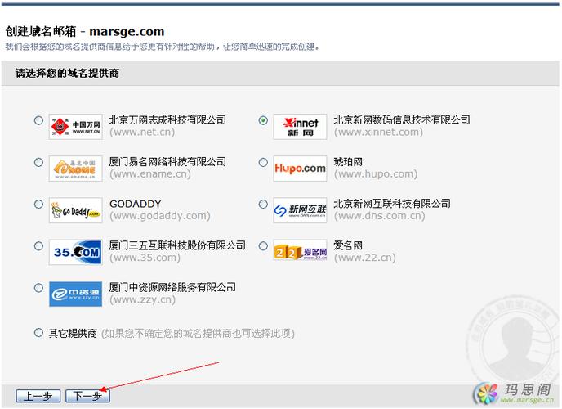
Task: Click the text (www.35.com)
Action: click(145, 258)
